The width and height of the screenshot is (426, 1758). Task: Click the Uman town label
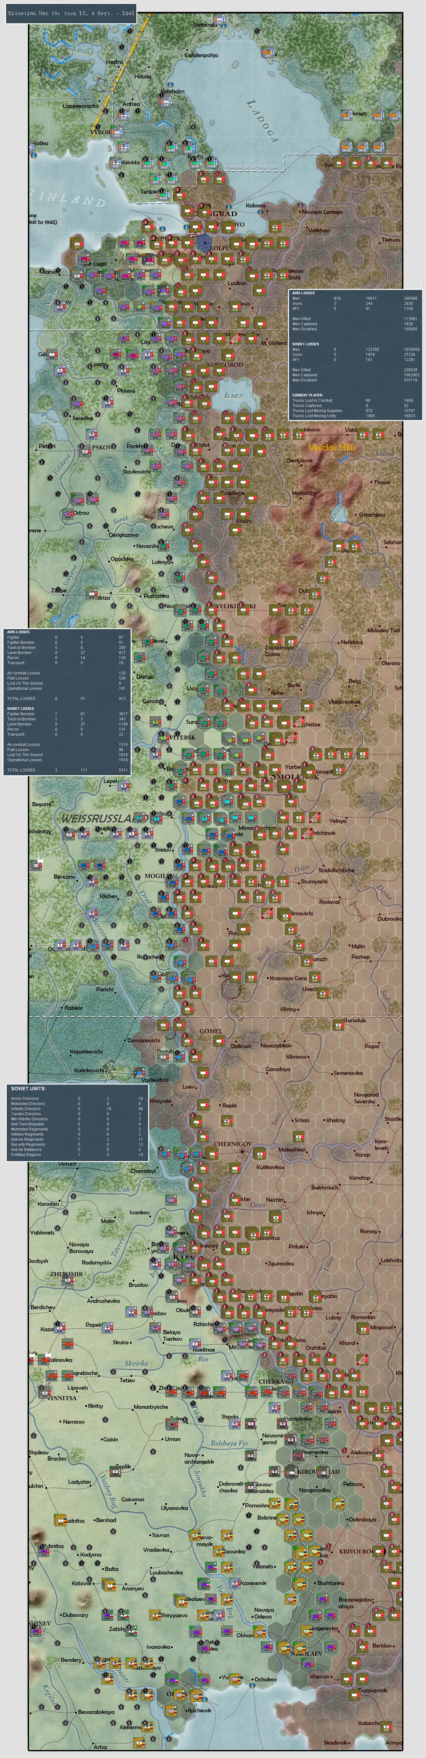point(172,1439)
